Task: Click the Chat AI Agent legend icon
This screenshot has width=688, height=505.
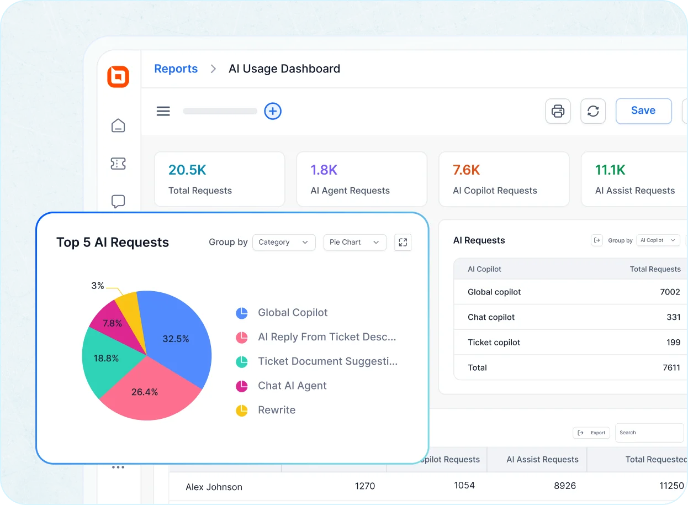Action: pos(242,386)
